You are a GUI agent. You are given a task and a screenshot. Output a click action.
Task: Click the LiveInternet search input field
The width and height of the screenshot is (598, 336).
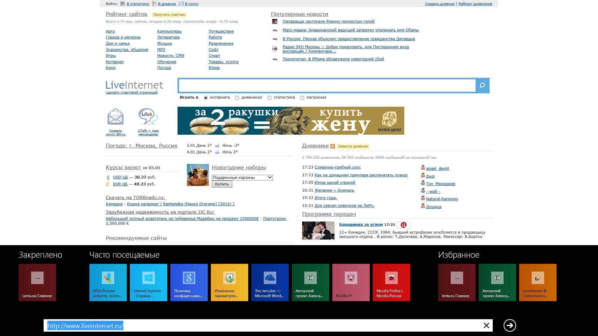pyautogui.click(x=327, y=86)
